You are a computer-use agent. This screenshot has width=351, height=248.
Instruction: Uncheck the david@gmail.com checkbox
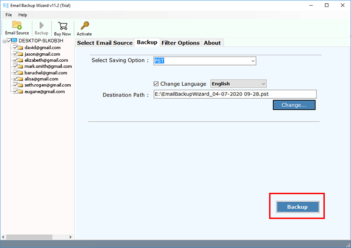pos(15,47)
